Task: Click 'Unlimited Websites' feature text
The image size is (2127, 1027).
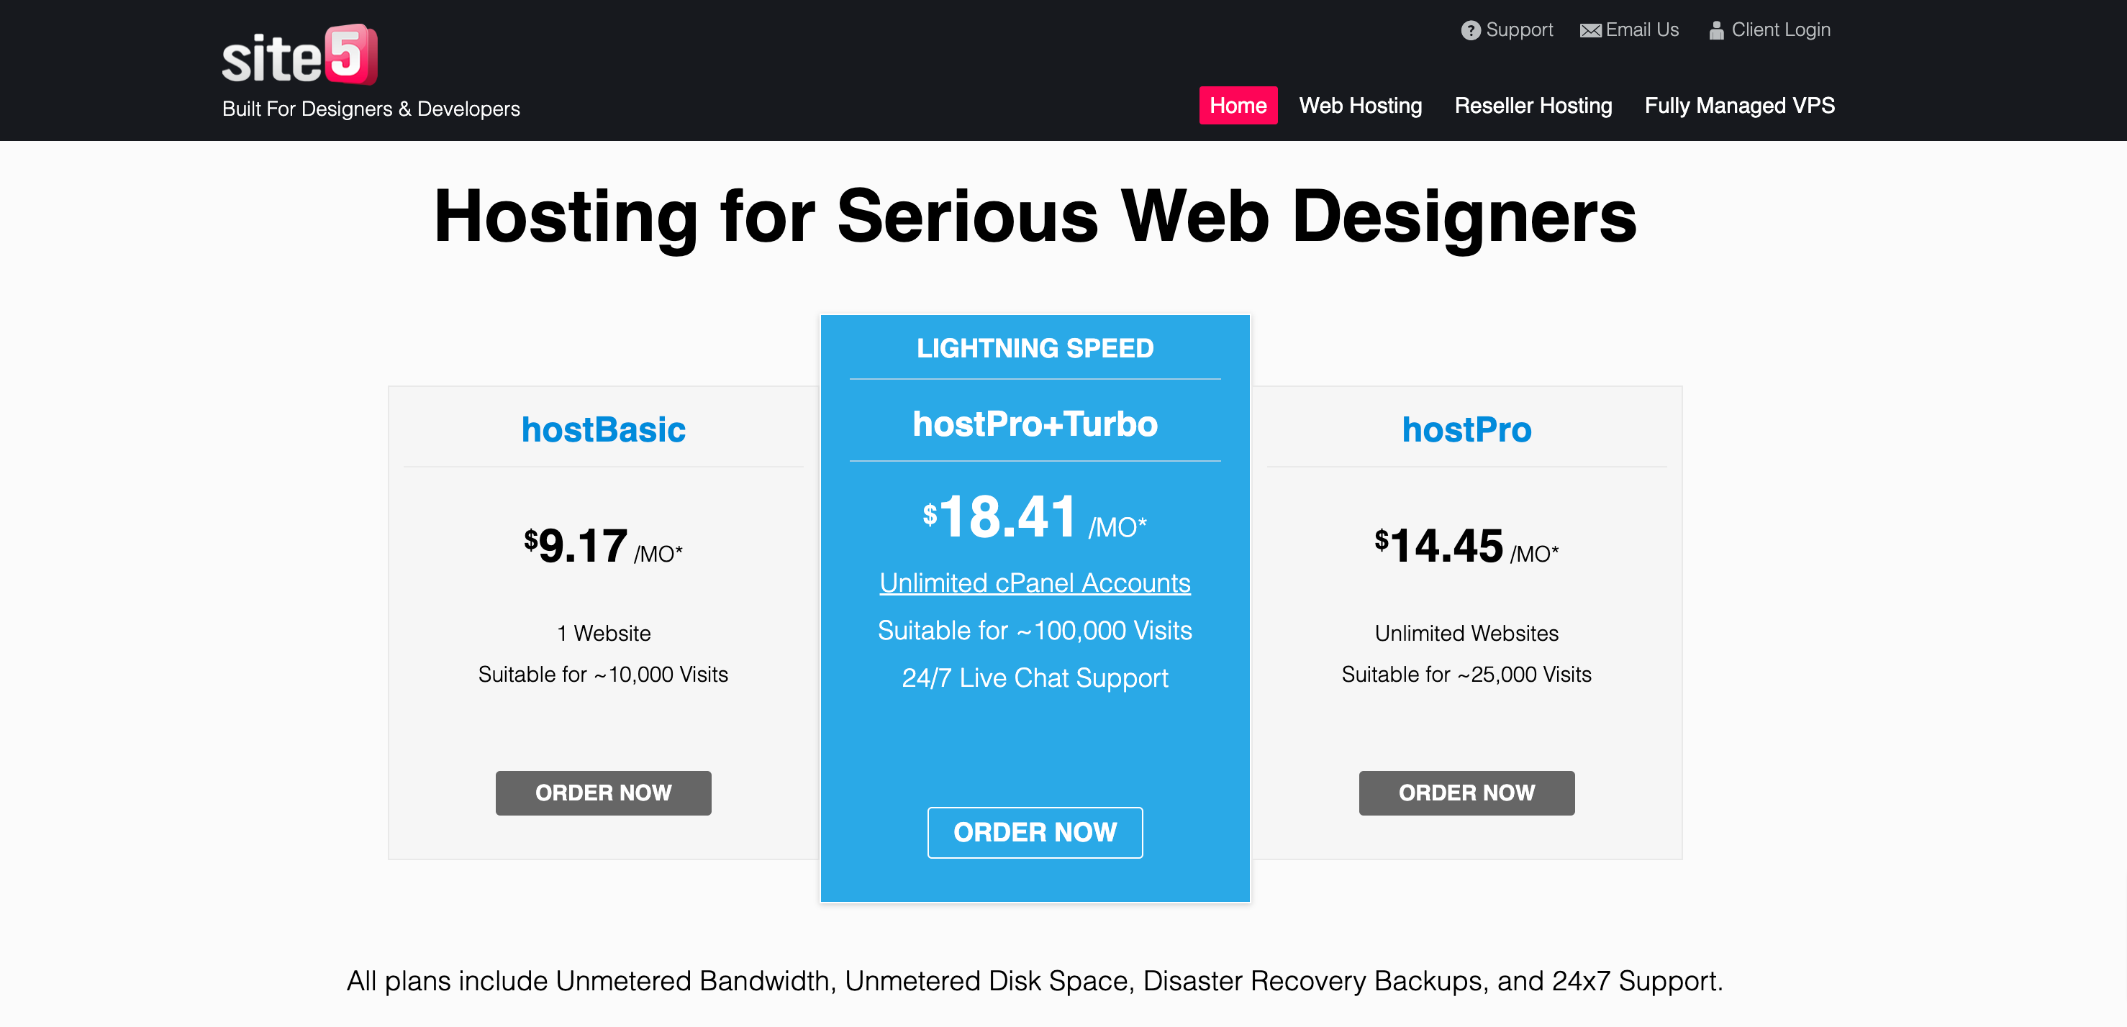Action: click(x=1466, y=633)
